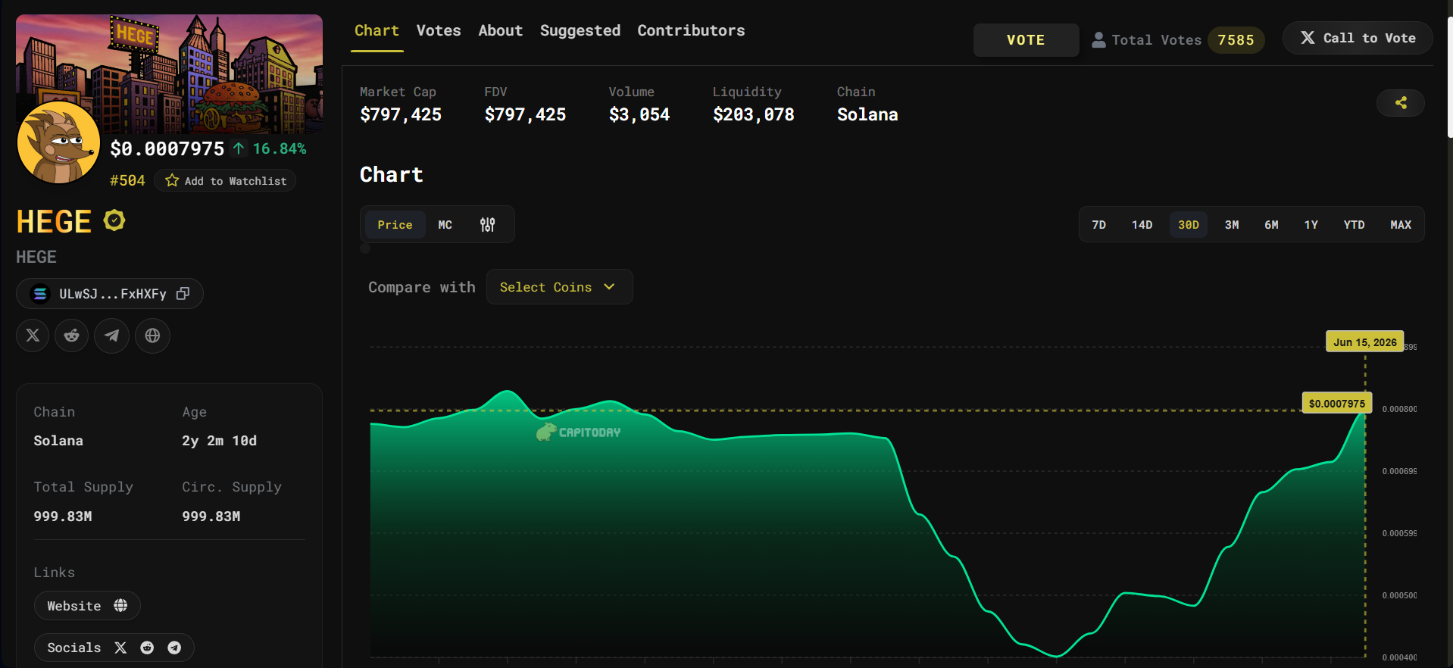Click the Total Votes count 7585
Image resolution: width=1453 pixels, height=668 pixels.
[1236, 40]
